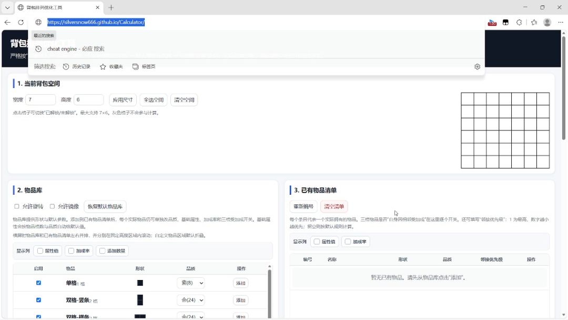Viewport: 568px width, 320px height.
Task: Click the red 清空清单 clear list button
Action: [x=334, y=206]
